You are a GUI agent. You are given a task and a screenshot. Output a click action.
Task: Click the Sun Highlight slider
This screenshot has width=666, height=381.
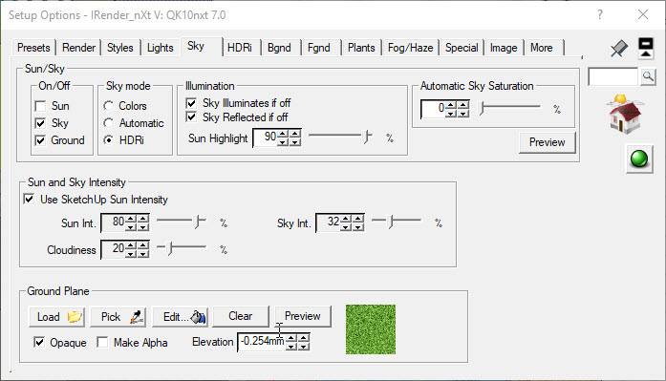click(341, 137)
